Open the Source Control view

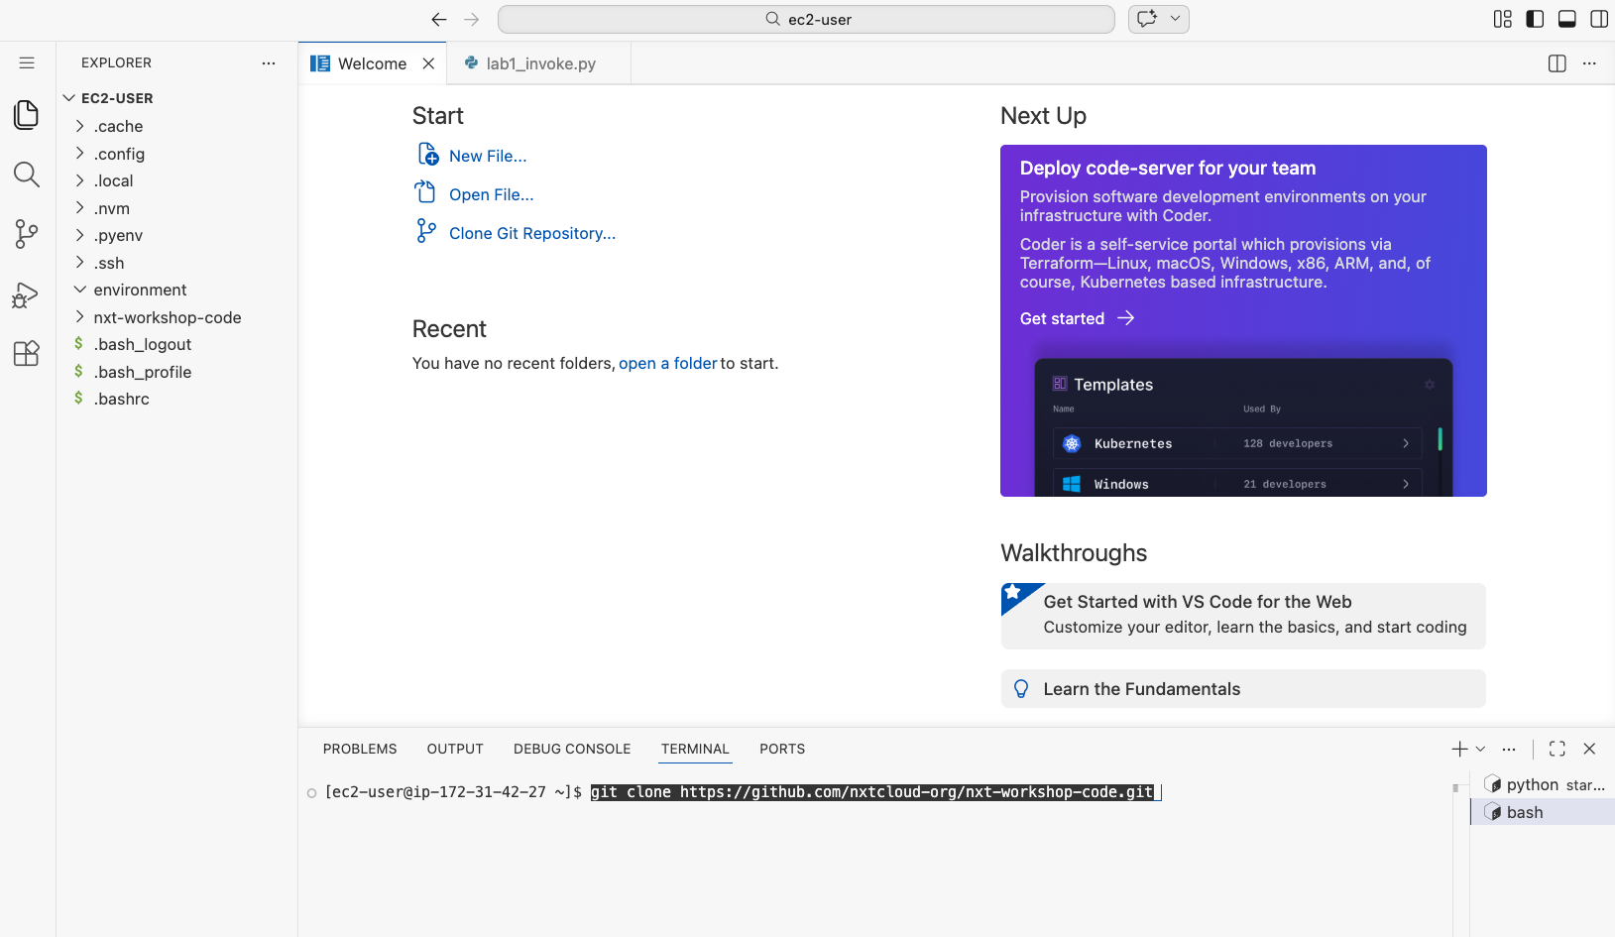27,234
